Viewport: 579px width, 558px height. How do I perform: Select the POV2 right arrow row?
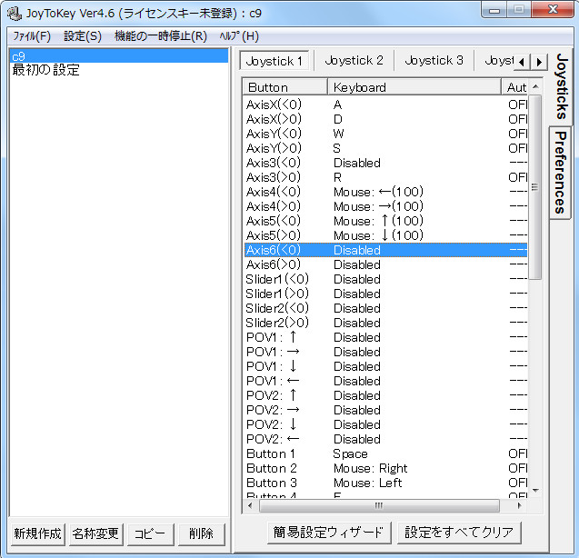(x=386, y=410)
